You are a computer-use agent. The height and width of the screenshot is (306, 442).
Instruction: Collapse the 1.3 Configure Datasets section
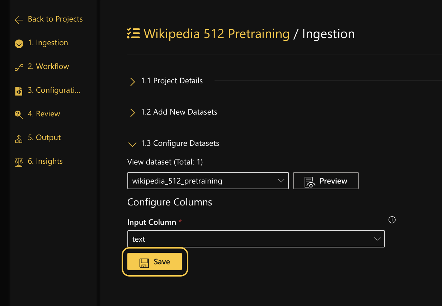click(132, 144)
